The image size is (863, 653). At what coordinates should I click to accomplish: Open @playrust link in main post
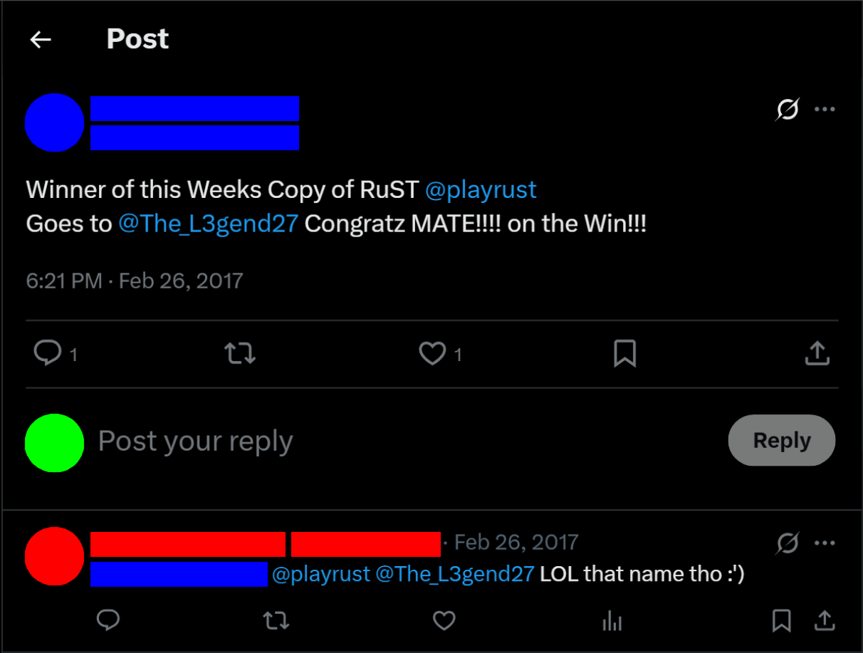(481, 190)
